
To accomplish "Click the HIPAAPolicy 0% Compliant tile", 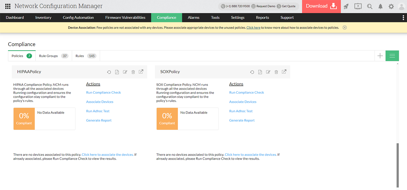I will click(x=24, y=119).
